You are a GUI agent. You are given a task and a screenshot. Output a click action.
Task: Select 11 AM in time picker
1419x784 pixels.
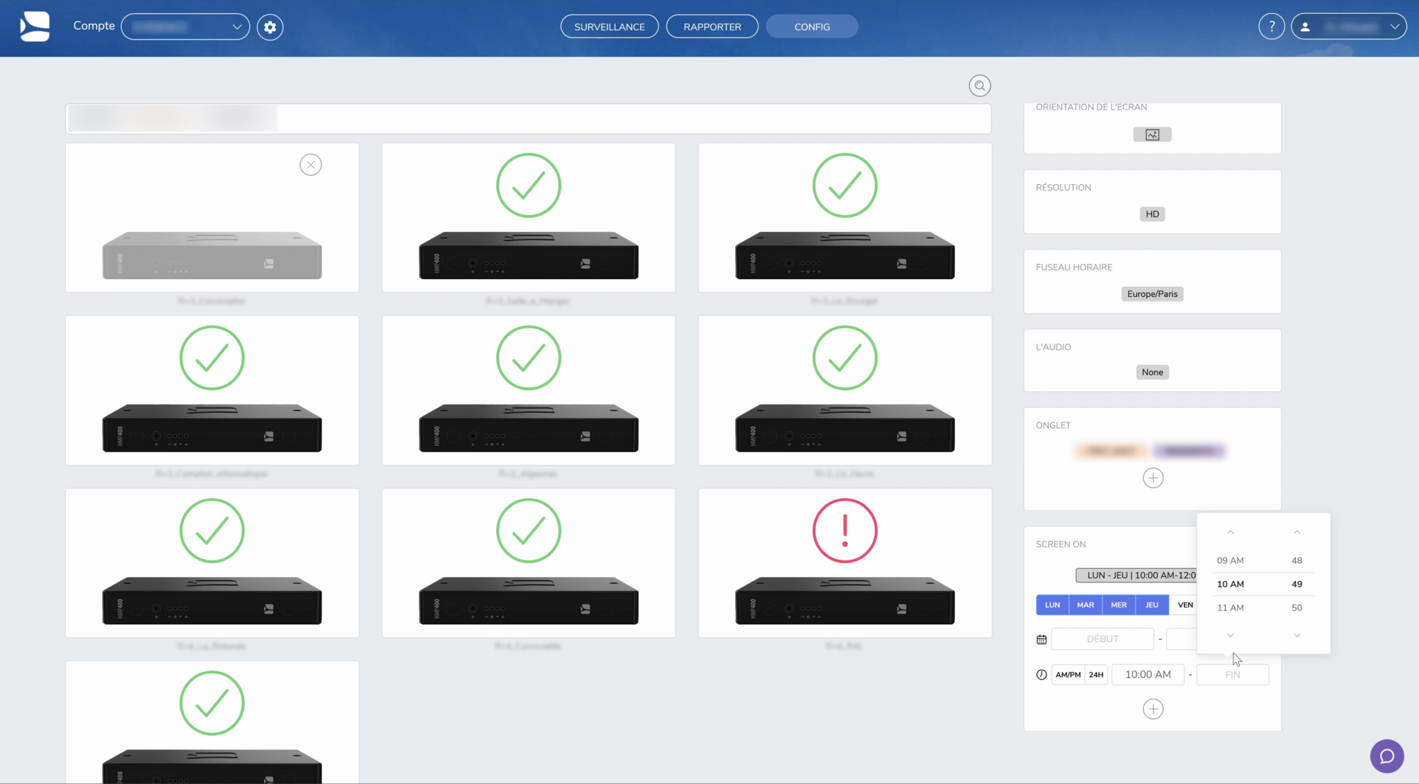point(1230,607)
